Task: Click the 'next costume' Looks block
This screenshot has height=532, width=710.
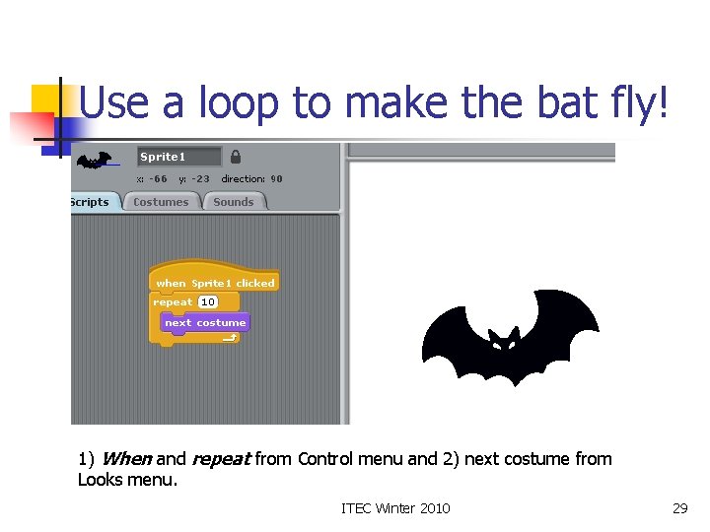Action: click(x=205, y=323)
